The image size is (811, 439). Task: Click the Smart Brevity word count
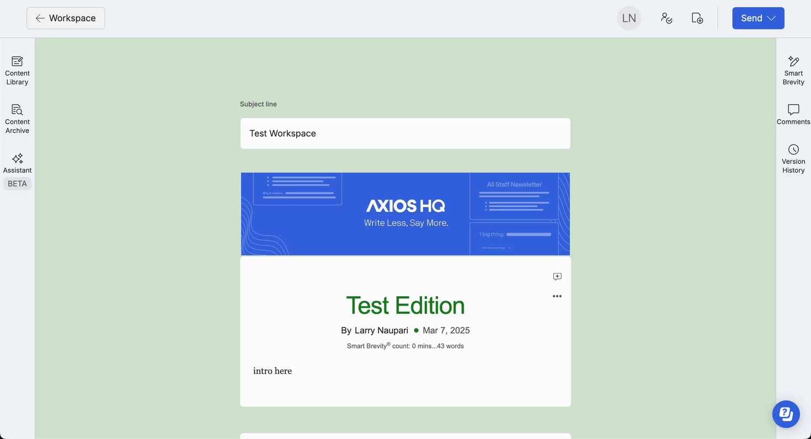[x=405, y=346]
